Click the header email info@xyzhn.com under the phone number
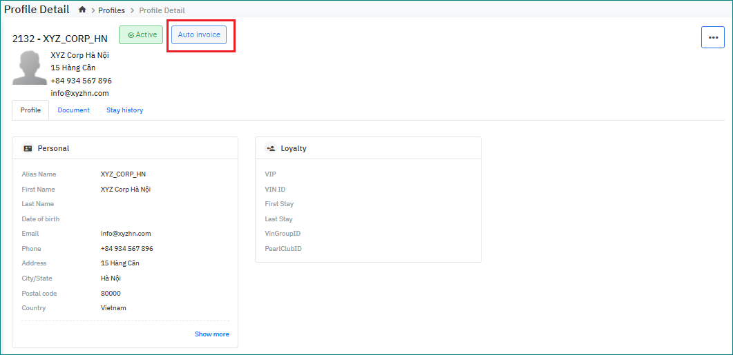The width and height of the screenshot is (733, 355). coord(79,93)
